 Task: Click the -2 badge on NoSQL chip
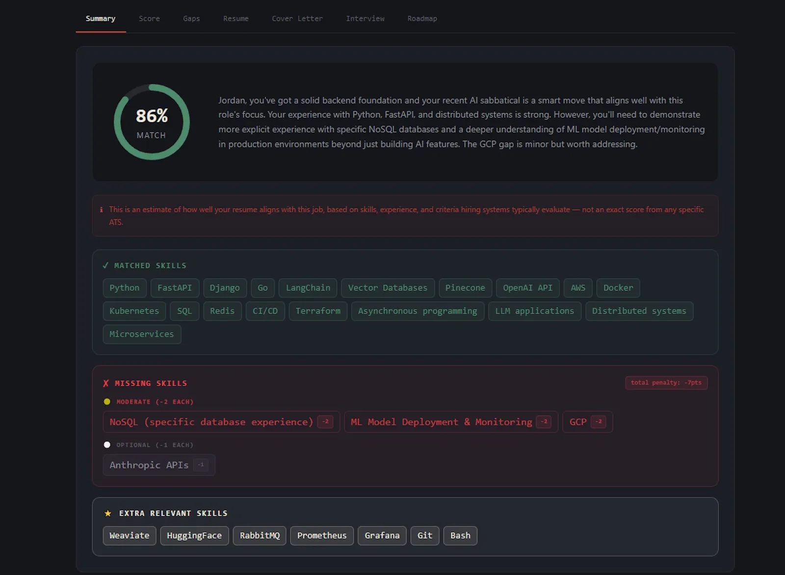tap(325, 422)
